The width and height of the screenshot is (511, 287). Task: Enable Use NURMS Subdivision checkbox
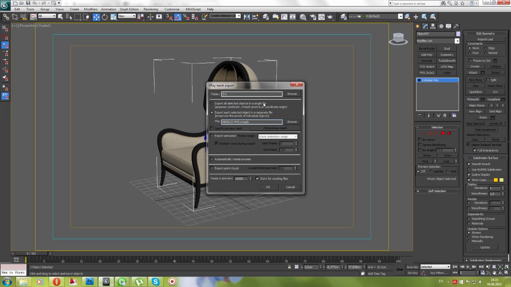point(469,169)
